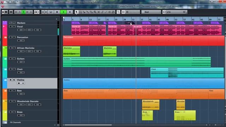Select the Split scissors tool

point(84,12)
